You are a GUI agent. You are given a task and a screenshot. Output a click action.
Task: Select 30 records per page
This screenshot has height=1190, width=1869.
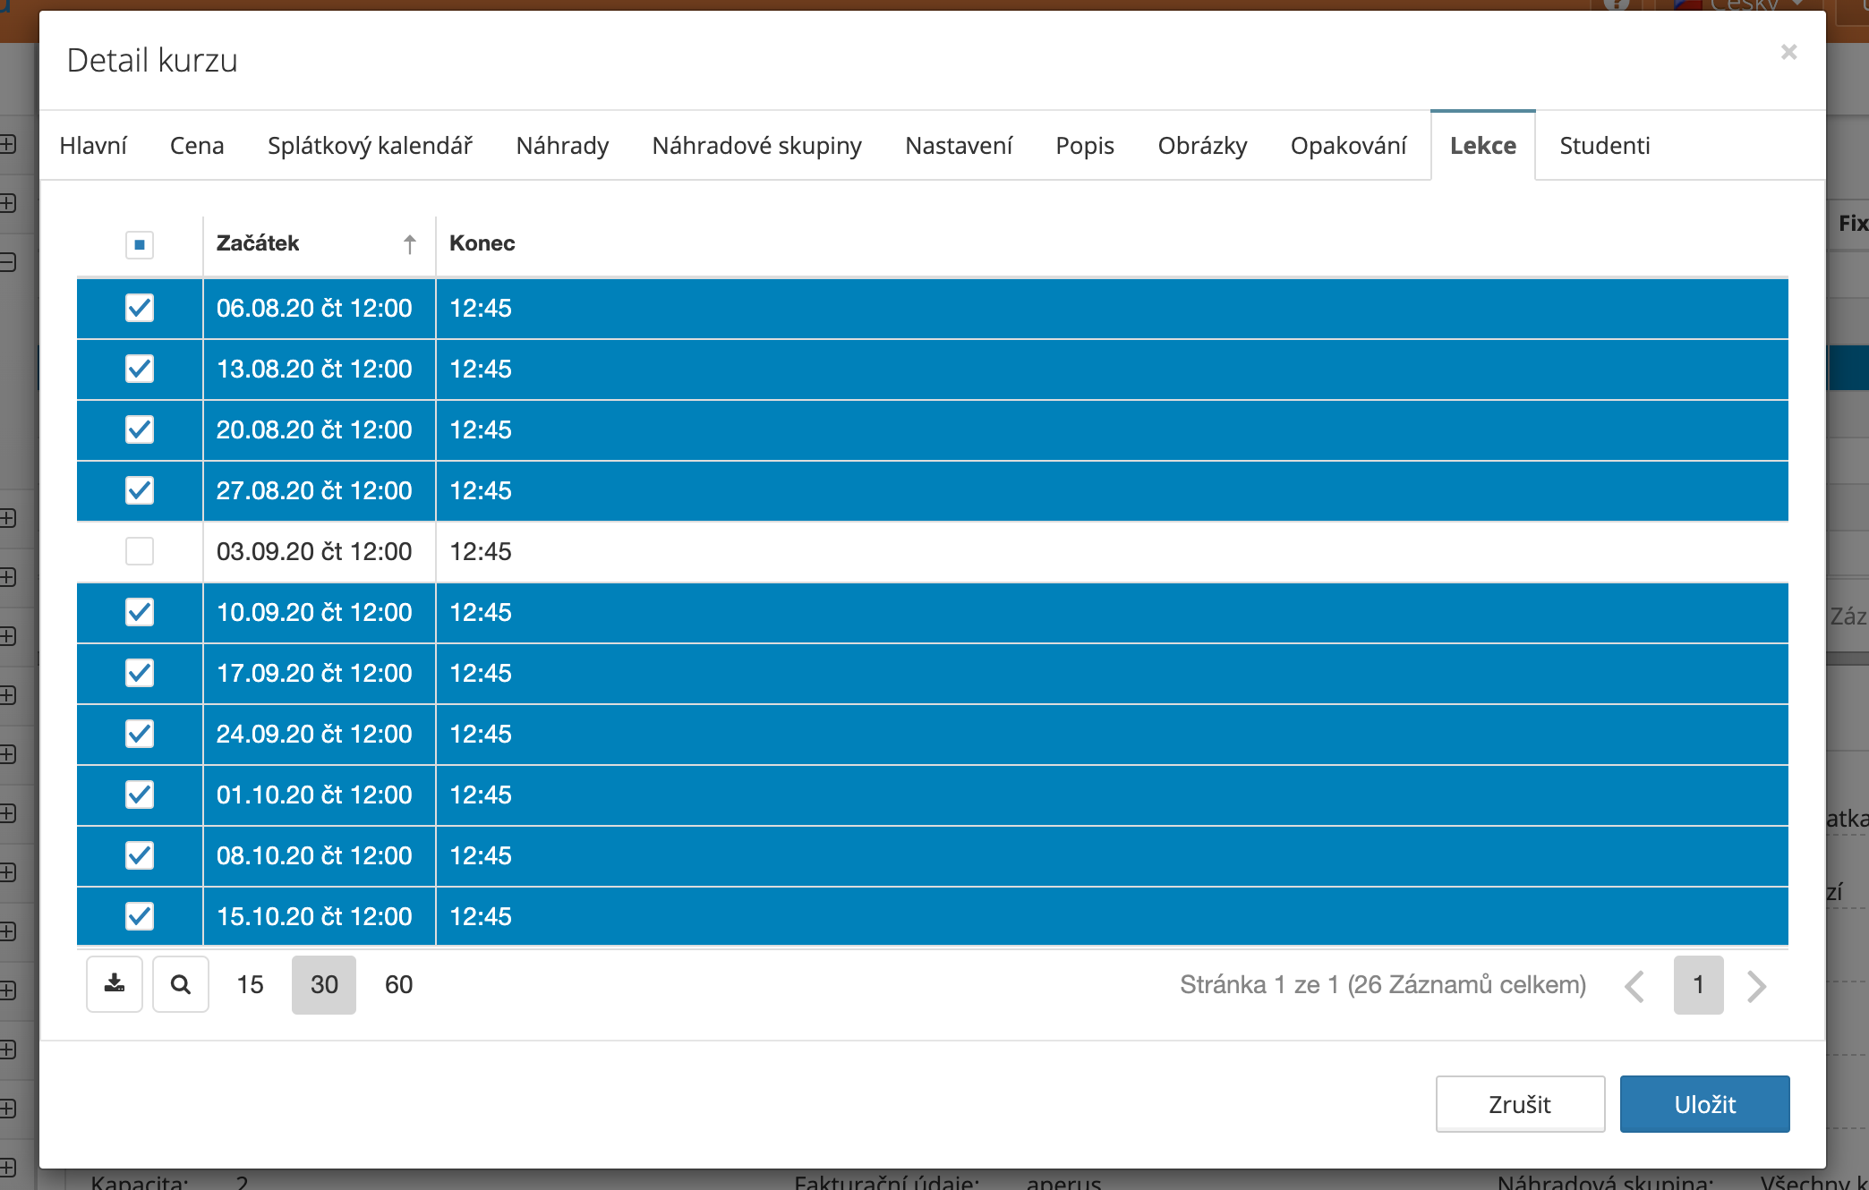(323, 984)
